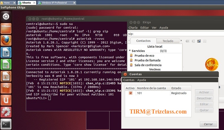
Task: Open the Files manager from the dock
Action: (6, 29)
